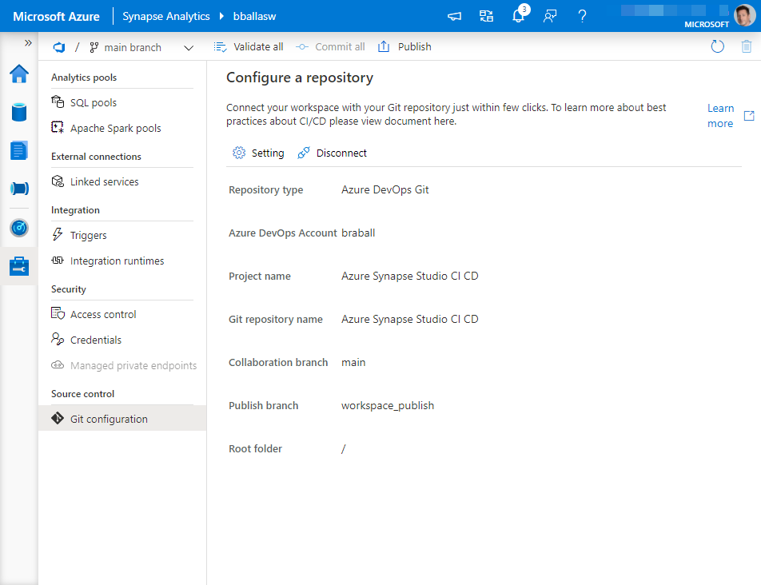The width and height of the screenshot is (761, 585).
Task: Click the SQL pools icon
Action: (58, 101)
